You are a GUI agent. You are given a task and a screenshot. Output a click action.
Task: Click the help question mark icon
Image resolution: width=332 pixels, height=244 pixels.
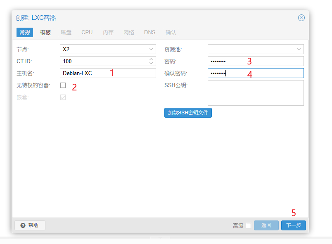[x=23, y=225]
